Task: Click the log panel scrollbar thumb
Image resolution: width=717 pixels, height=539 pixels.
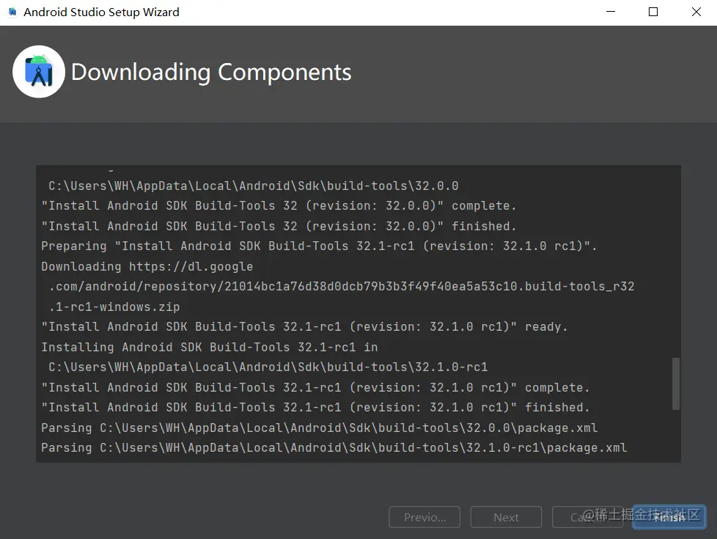Action: tap(676, 384)
